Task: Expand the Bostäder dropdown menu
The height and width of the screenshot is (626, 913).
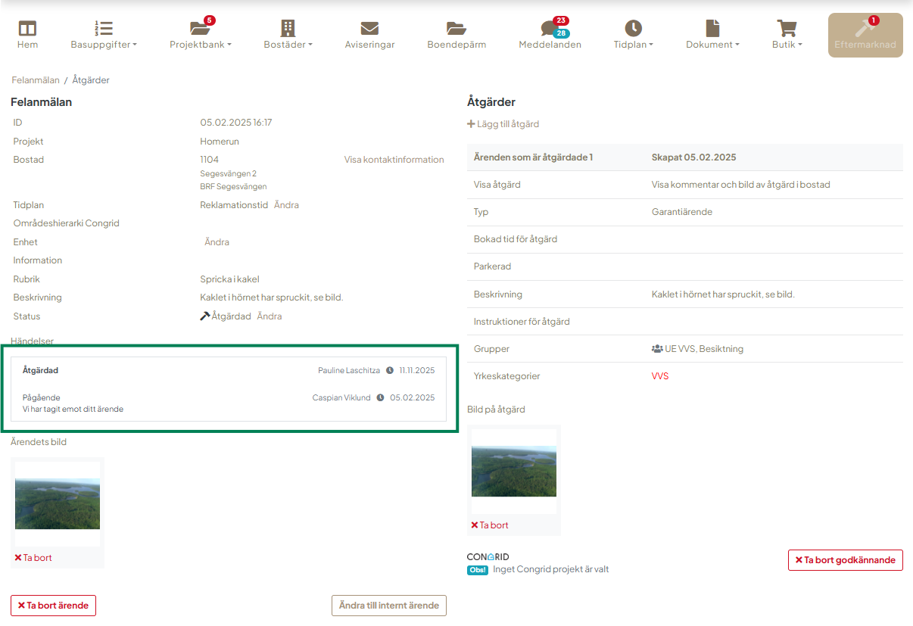Action: [288, 45]
